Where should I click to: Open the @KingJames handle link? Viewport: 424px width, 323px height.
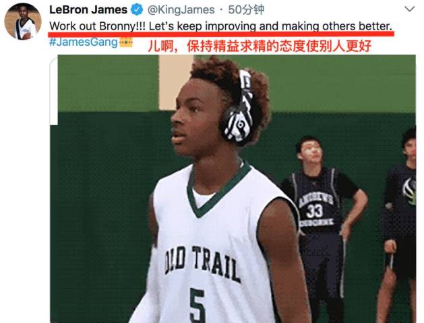click(x=181, y=10)
